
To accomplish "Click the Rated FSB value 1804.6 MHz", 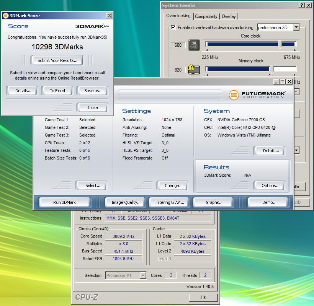I will click(123, 259).
